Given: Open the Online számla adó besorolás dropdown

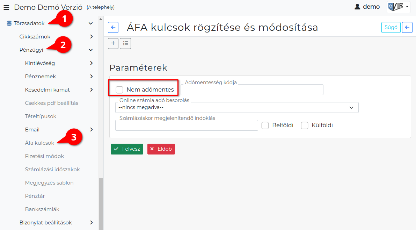Looking at the screenshot, I should [237, 108].
